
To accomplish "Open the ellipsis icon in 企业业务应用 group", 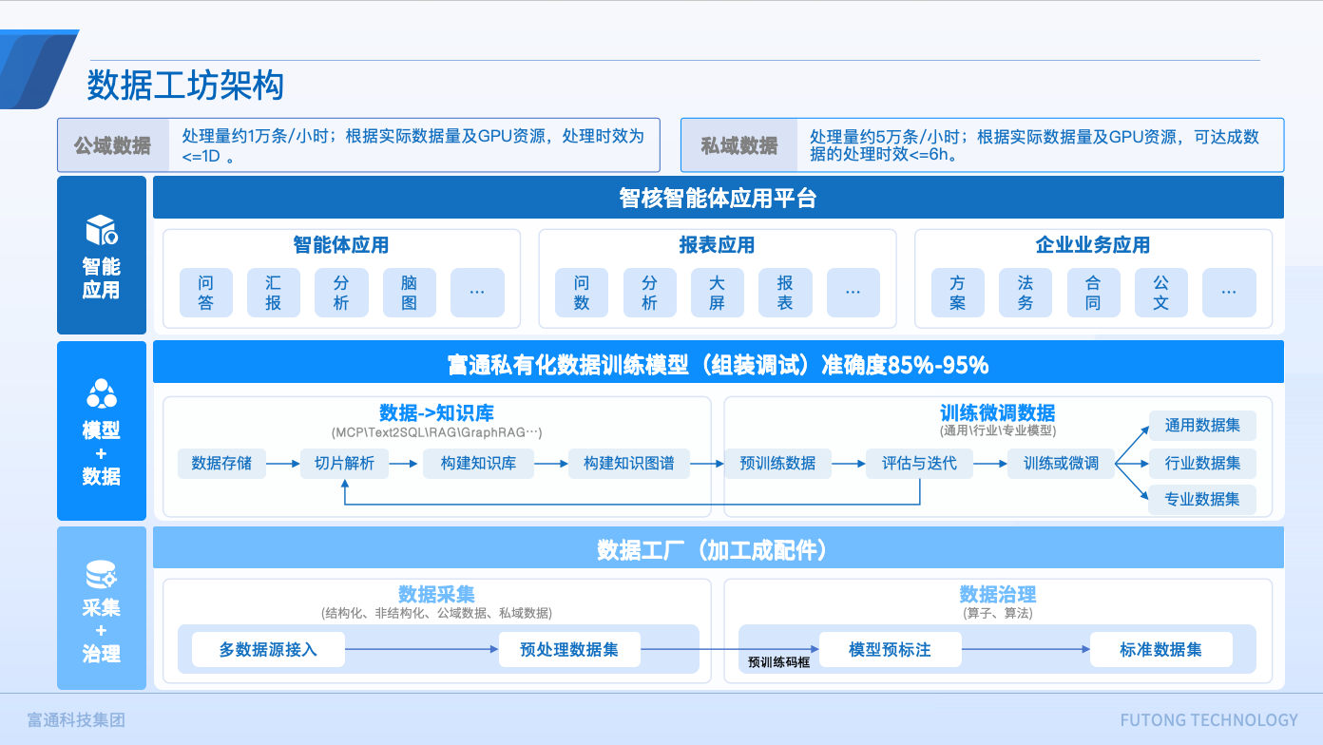I will pos(1229,293).
